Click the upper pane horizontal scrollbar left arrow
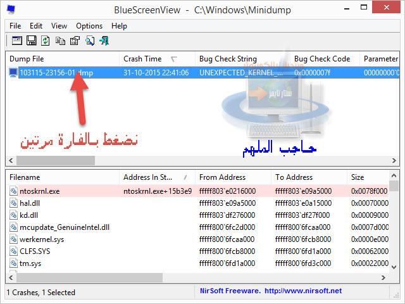 (x=11, y=160)
